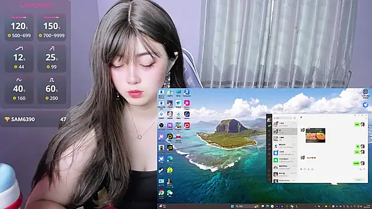372x209 pixels.
Task: Click the screenshot scissors icon in WeChat toolbar
Action: [x=309, y=169]
